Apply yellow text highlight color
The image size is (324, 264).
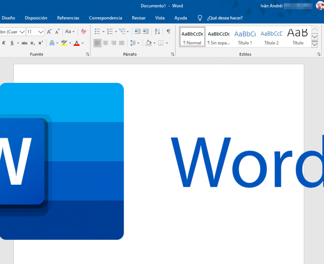coord(64,43)
